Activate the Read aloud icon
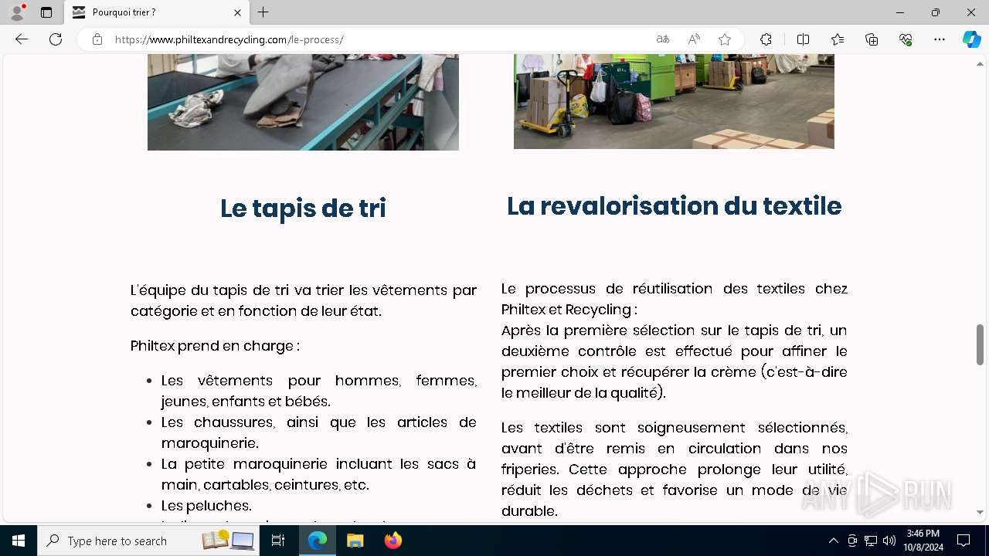Image resolution: width=989 pixels, height=556 pixels. 694,39
